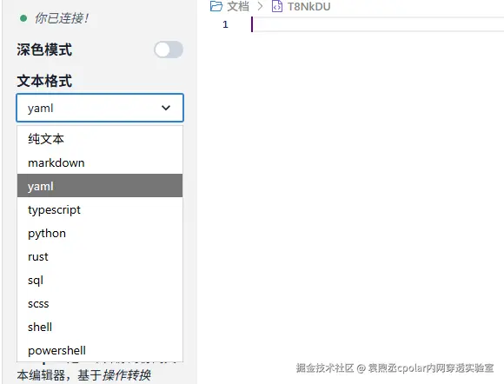Click the 深色模式 label
Screen dimensions: 504x384
[44, 50]
